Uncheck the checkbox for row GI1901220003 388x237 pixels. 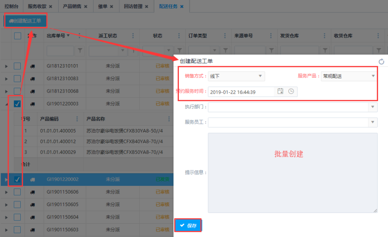pos(17,104)
